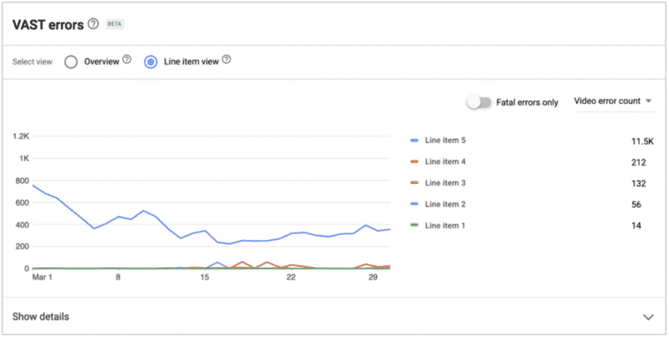Click the 11.5K value for Line item 5
Viewport: 669px width, 338px height.
tap(642, 141)
